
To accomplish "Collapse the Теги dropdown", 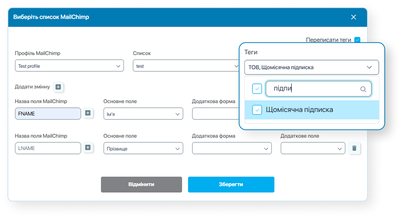I will (x=312, y=68).
